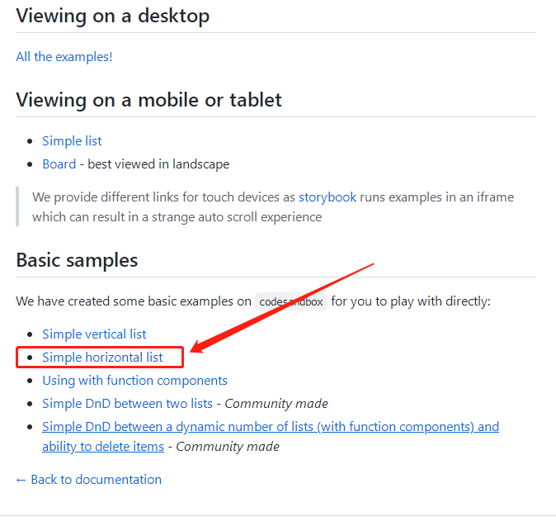
Task: Click the codesandbox inline code label
Action: [291, 301]
